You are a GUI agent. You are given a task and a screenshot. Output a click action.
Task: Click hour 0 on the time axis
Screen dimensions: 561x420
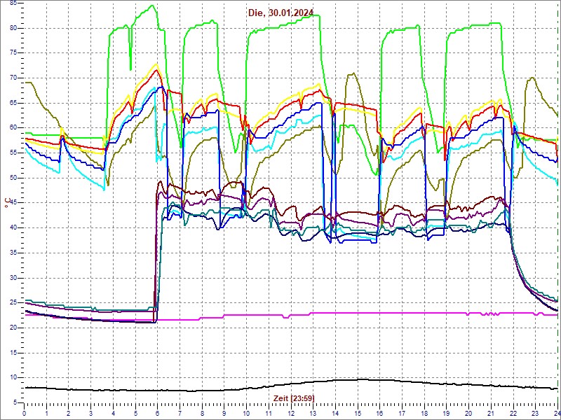tap(25, 413)
